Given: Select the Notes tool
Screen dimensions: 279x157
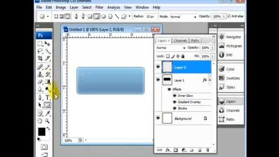Looking at the screenshot, I should point(40,113).
